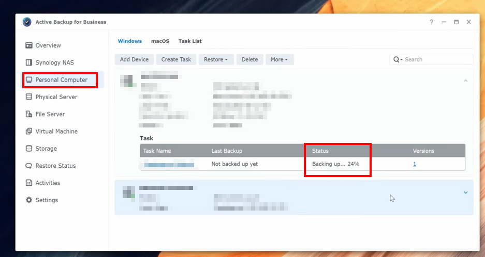Click the 'Backing up... 24%' status
Viewport: 485px width, 257px height.
[335, 164]
